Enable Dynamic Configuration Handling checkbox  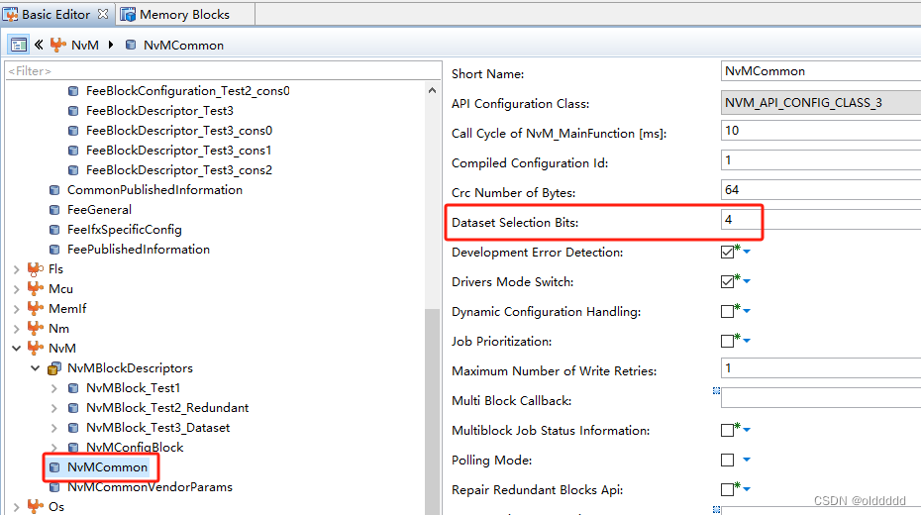pyautogui.click(x=727, y=311)
